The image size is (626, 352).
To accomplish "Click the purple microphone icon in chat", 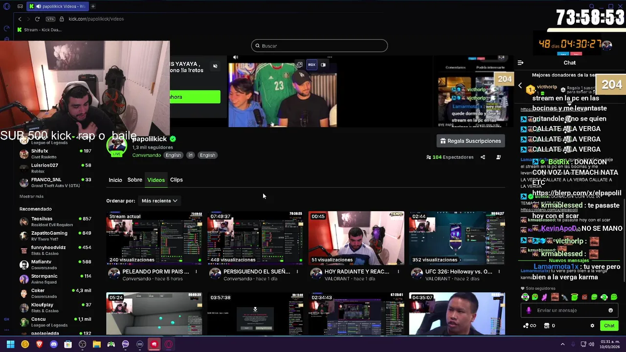I will 529,310.
